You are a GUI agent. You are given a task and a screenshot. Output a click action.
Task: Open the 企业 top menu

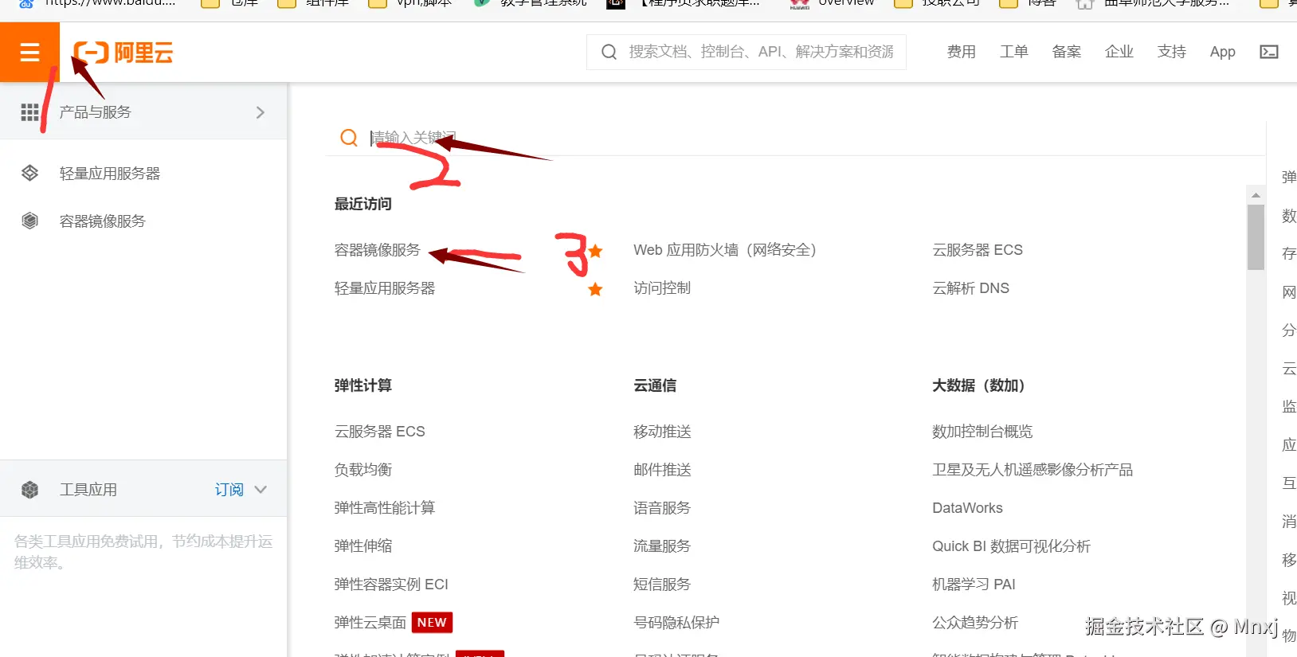(x=1119, y=52)
